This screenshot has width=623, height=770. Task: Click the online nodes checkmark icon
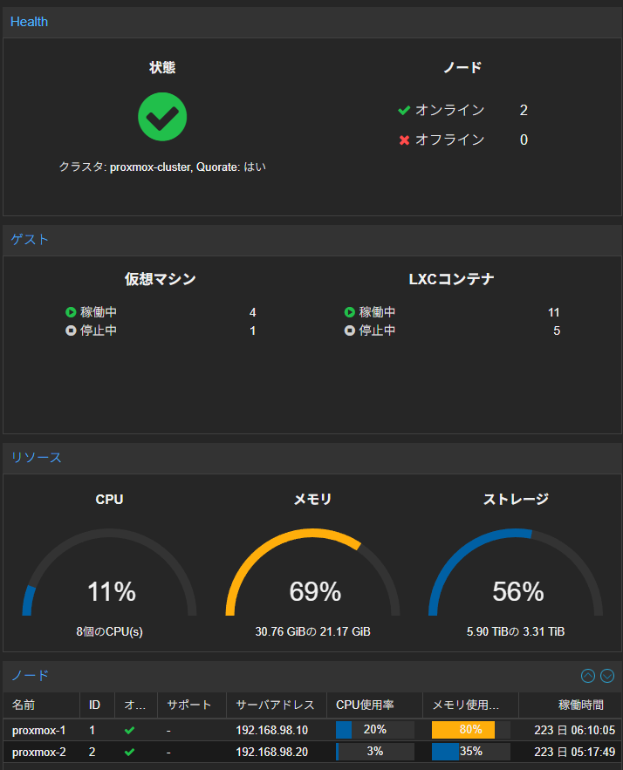coord(403,110)
